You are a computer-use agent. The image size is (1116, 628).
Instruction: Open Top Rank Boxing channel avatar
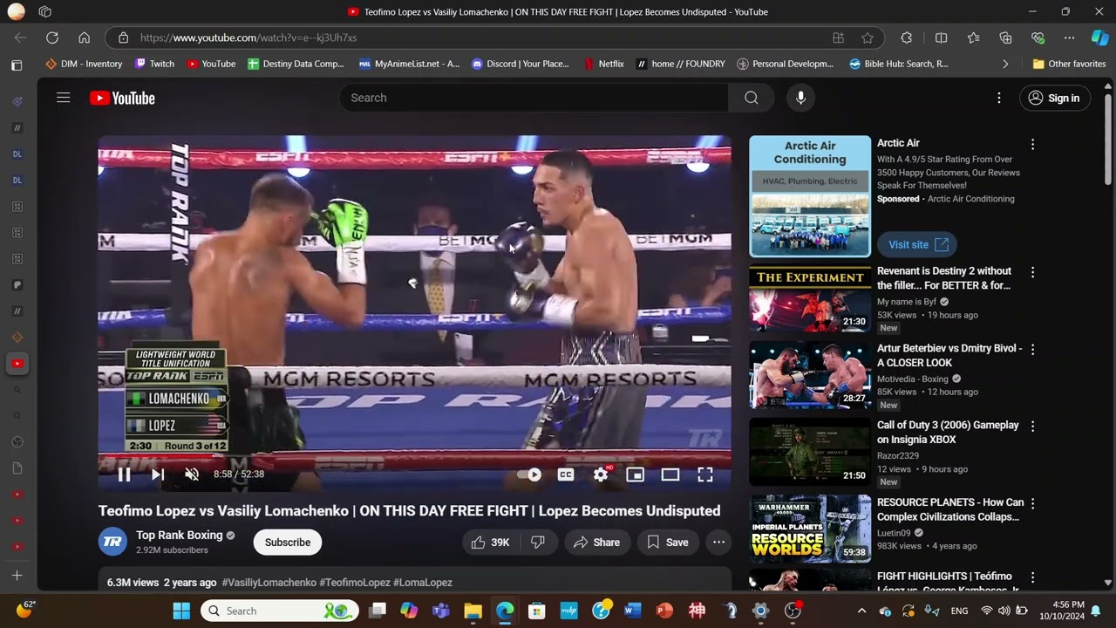click(112, 542)
